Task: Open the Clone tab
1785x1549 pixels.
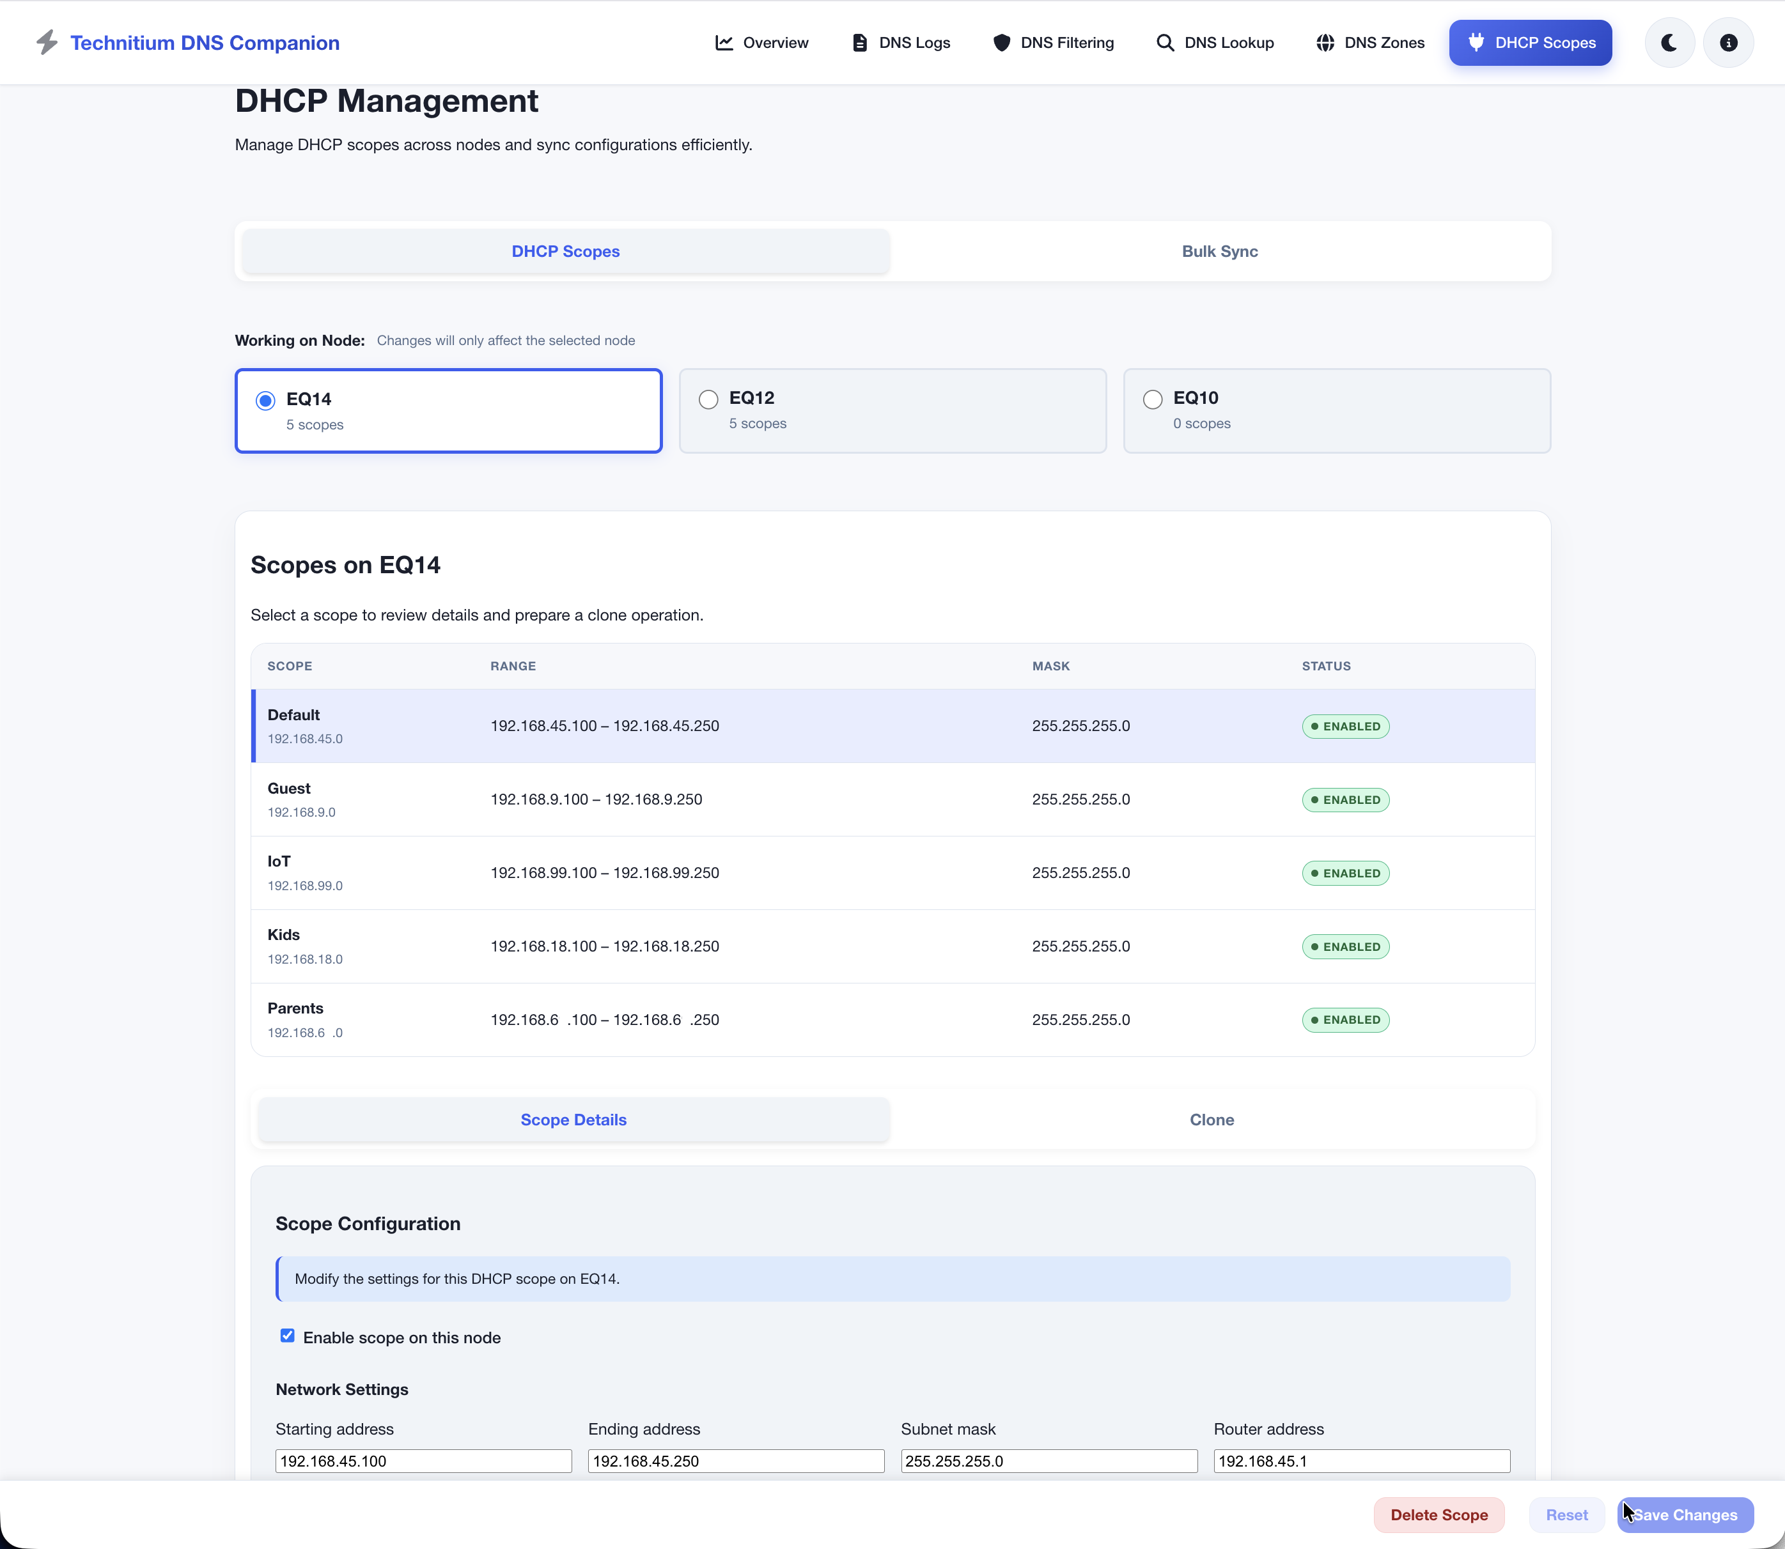Action: click(1211, 1120)
